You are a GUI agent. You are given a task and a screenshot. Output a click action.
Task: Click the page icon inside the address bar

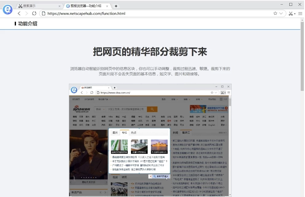coord(43,14)
